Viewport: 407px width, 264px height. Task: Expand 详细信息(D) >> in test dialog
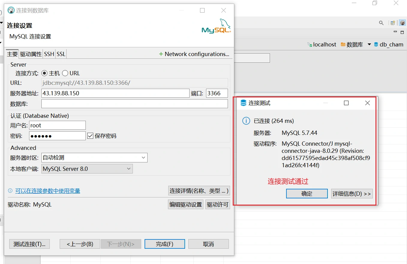point(352,194)
